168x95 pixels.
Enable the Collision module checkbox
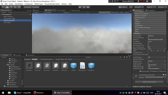[134, 22]
